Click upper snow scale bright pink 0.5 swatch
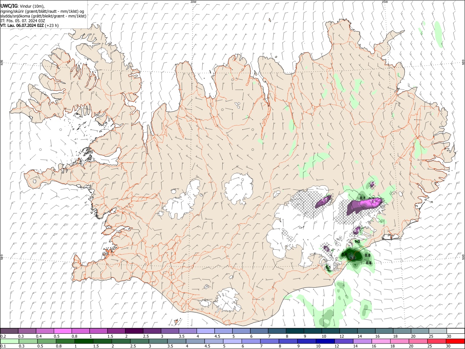 click(x=62, y=331)
